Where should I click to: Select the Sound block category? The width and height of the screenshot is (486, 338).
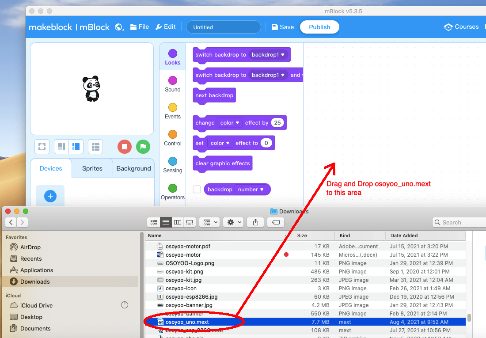(x=173, y=84)
